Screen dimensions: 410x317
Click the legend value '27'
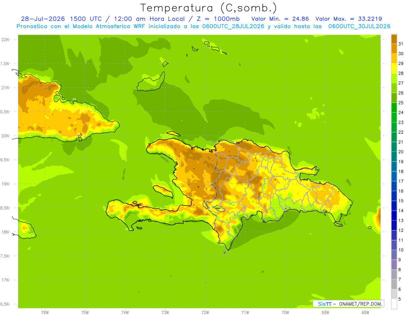click(x=401, y=83)
